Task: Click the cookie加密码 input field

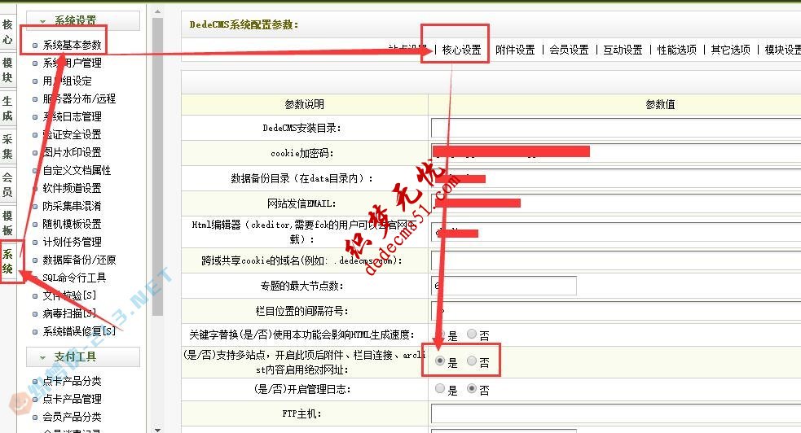Action: click(x=616, y=153)
